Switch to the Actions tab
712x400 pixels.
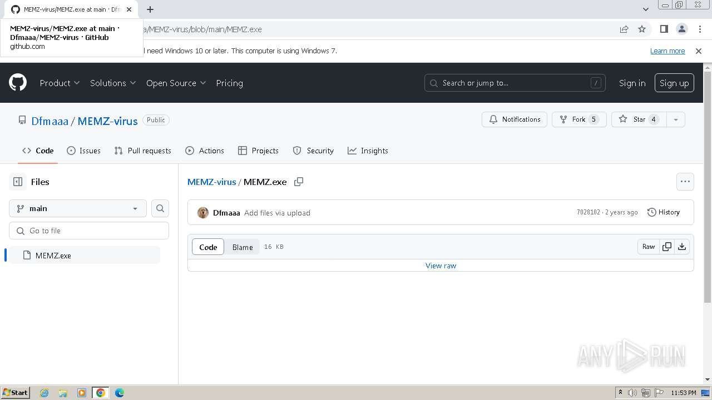205,151
